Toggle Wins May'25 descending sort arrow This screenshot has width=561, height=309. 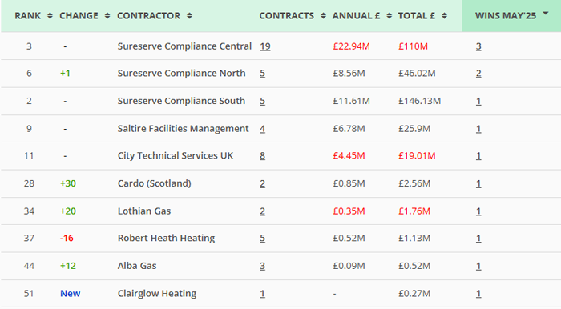pyautogui.click(x=546, y=14)
